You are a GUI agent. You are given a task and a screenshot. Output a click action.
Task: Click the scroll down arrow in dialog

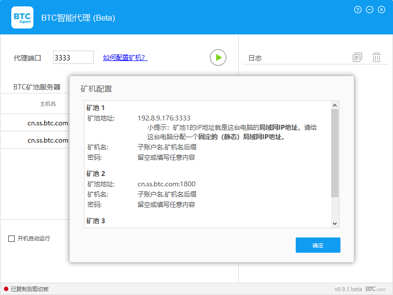point(335,224)
